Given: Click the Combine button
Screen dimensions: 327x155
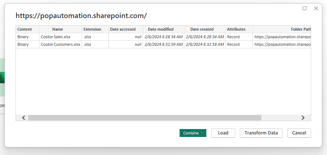Looking at the screenshot, I should [x=190, y=133].
